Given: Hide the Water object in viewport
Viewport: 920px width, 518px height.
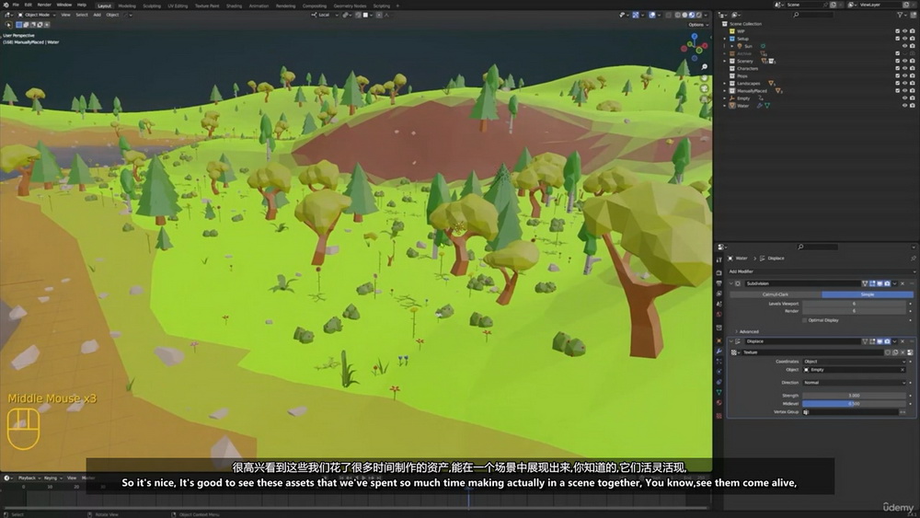Looking at the screenshot, I should click(x=904, y=106).
